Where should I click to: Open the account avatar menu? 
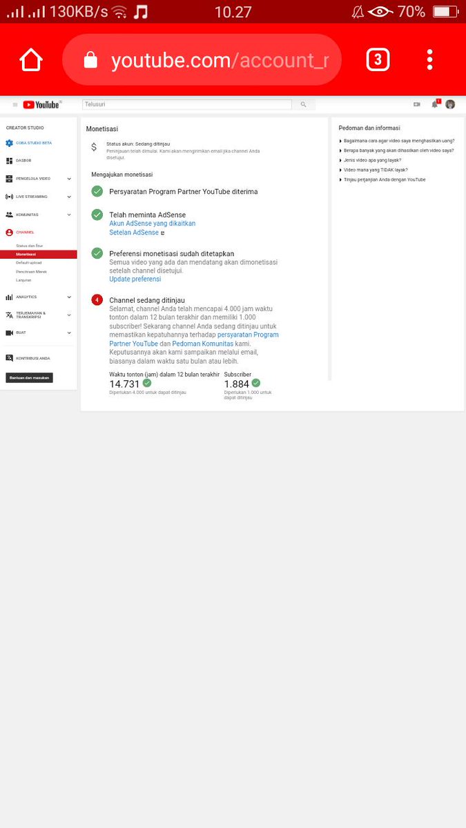pyautogui.click(x=450, y=104)
